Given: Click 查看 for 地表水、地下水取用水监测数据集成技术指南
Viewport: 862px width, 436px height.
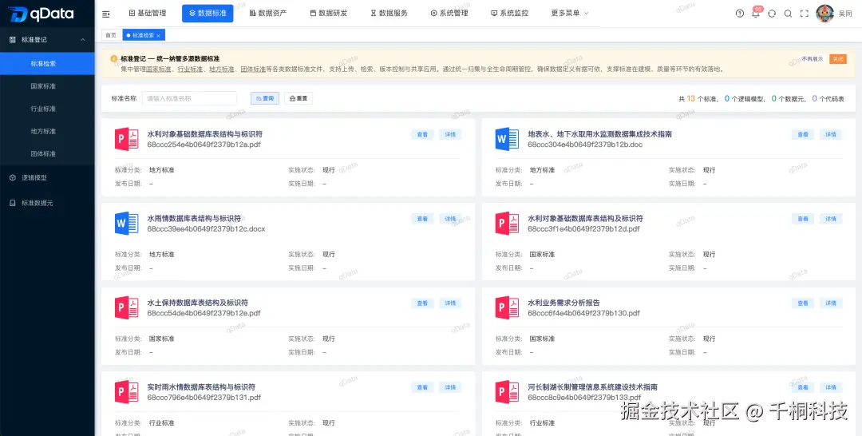Looking at the screenshot, I should pos(803,135).
